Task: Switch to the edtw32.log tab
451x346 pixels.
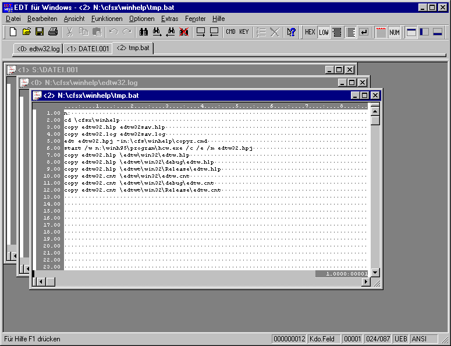Action: click(x=38, y=48)
